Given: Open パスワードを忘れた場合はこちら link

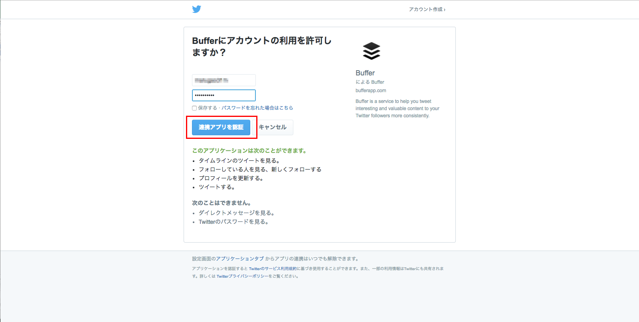Looking at the screenshot, I should coord(257,108).
